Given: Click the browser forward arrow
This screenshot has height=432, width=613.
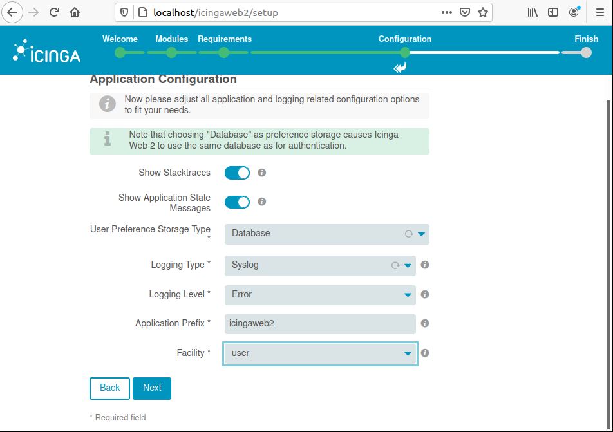Looking at the screenshot, I should coord(33,12).
